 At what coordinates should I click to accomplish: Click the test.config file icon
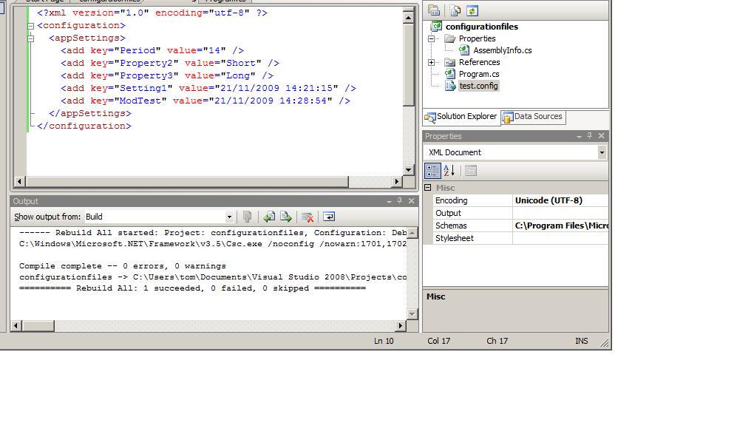(x=450, y=86)
